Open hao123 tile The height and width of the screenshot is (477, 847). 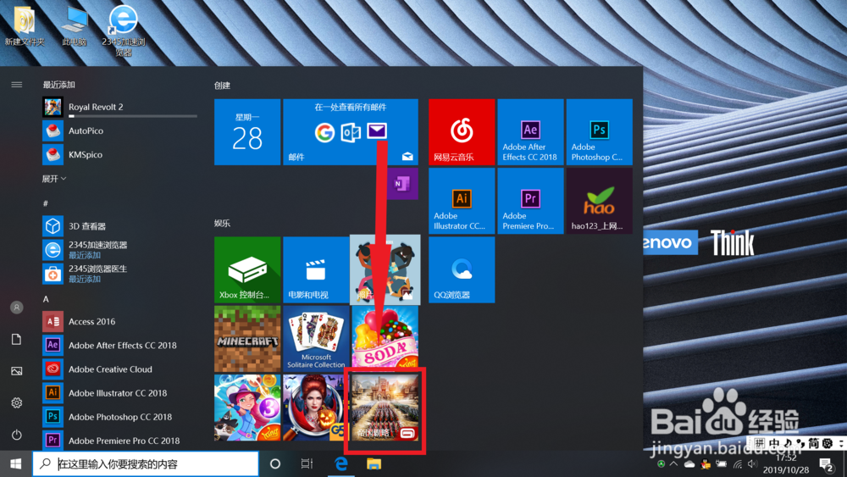[x=599, y=201]
